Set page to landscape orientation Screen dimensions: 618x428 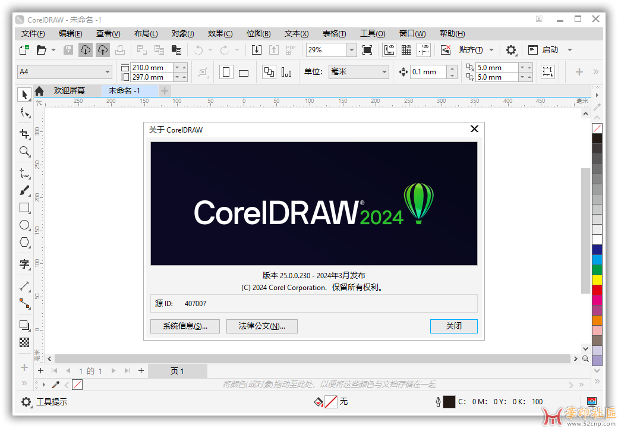244,73
